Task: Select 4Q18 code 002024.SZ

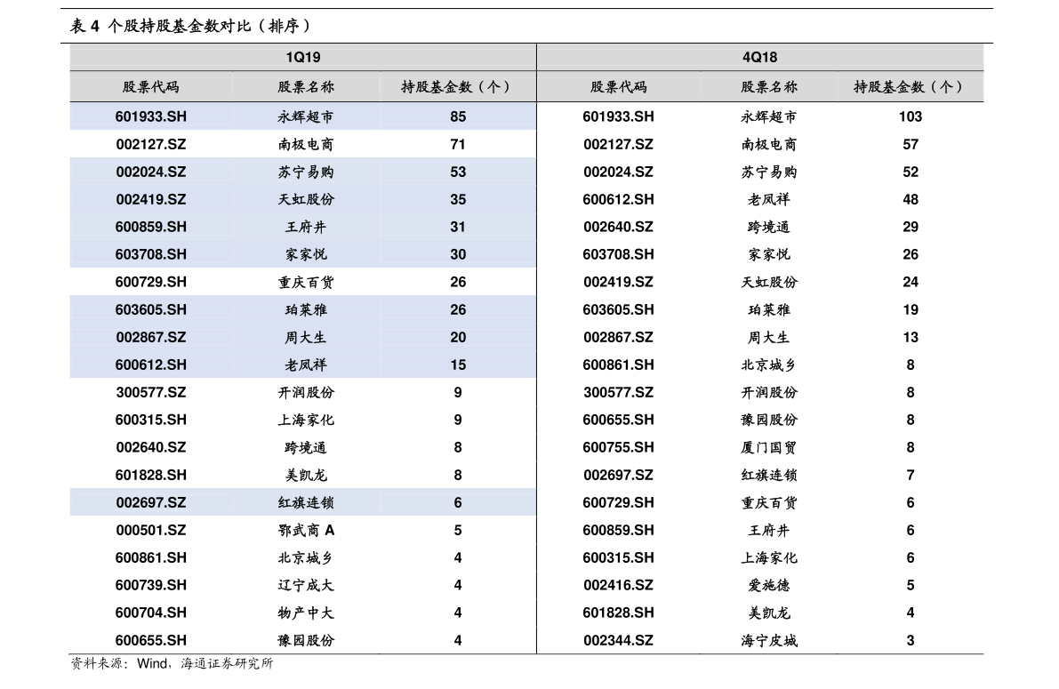Action: tap(619, 172)
